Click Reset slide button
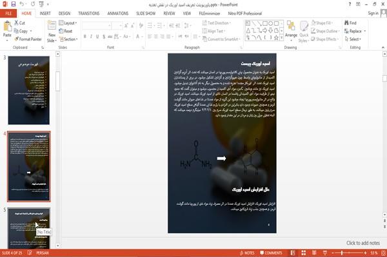The height and width of the screenshot is (257, 387). [x=66, y=31]
